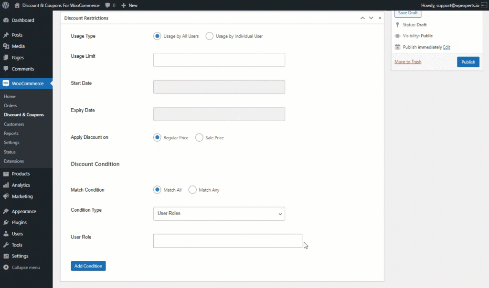Move Discount Restrictions panel down with chevron
This screenshot has height=288, width=489.
371,18
